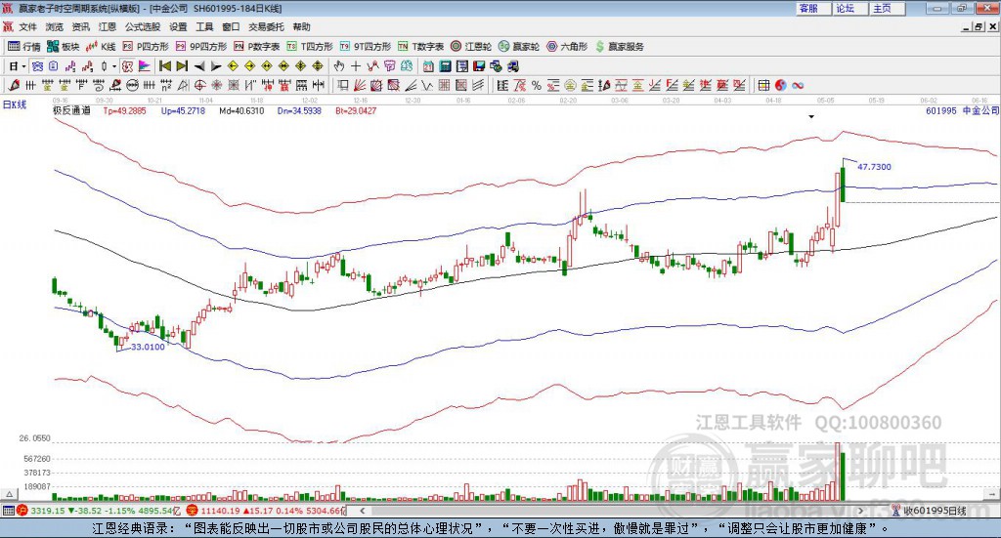Viewport: 1001px width, 538px height.
Task: Click the 601995 stock code label
Action: click(x=941, y=111)
